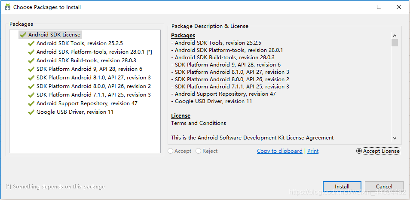The width and height of the screenshot is (410, 200).
Task: Click checkmark icon for Android SDK Platform-tools
Action: coord(31,52)
